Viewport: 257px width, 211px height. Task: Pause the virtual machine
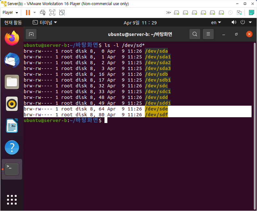(28, 13)
